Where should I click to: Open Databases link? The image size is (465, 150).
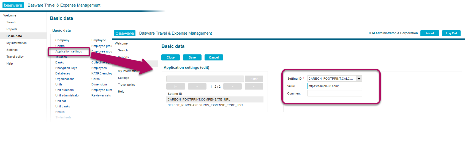[x=62, y=73]
